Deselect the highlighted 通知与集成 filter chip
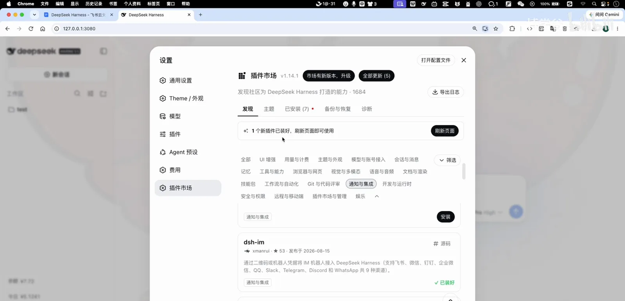Viewport: 625px width, 301px height. (361, 184)
